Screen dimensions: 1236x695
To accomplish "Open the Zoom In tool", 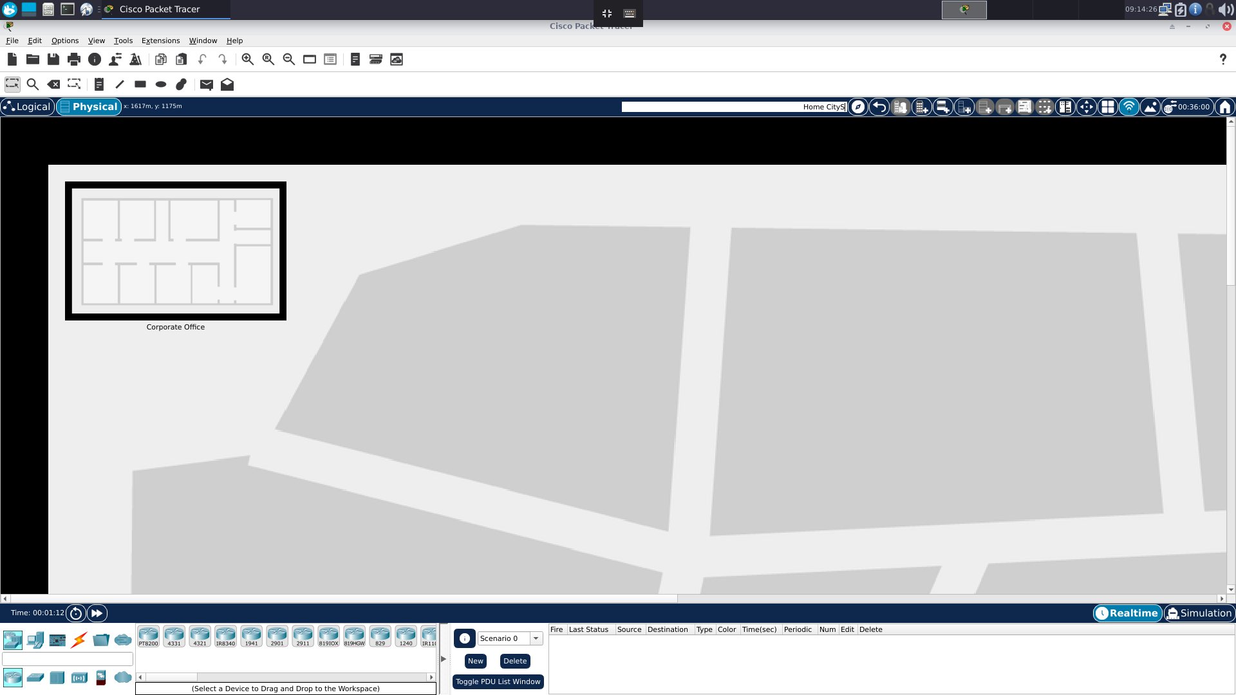I will click(248, 59).
